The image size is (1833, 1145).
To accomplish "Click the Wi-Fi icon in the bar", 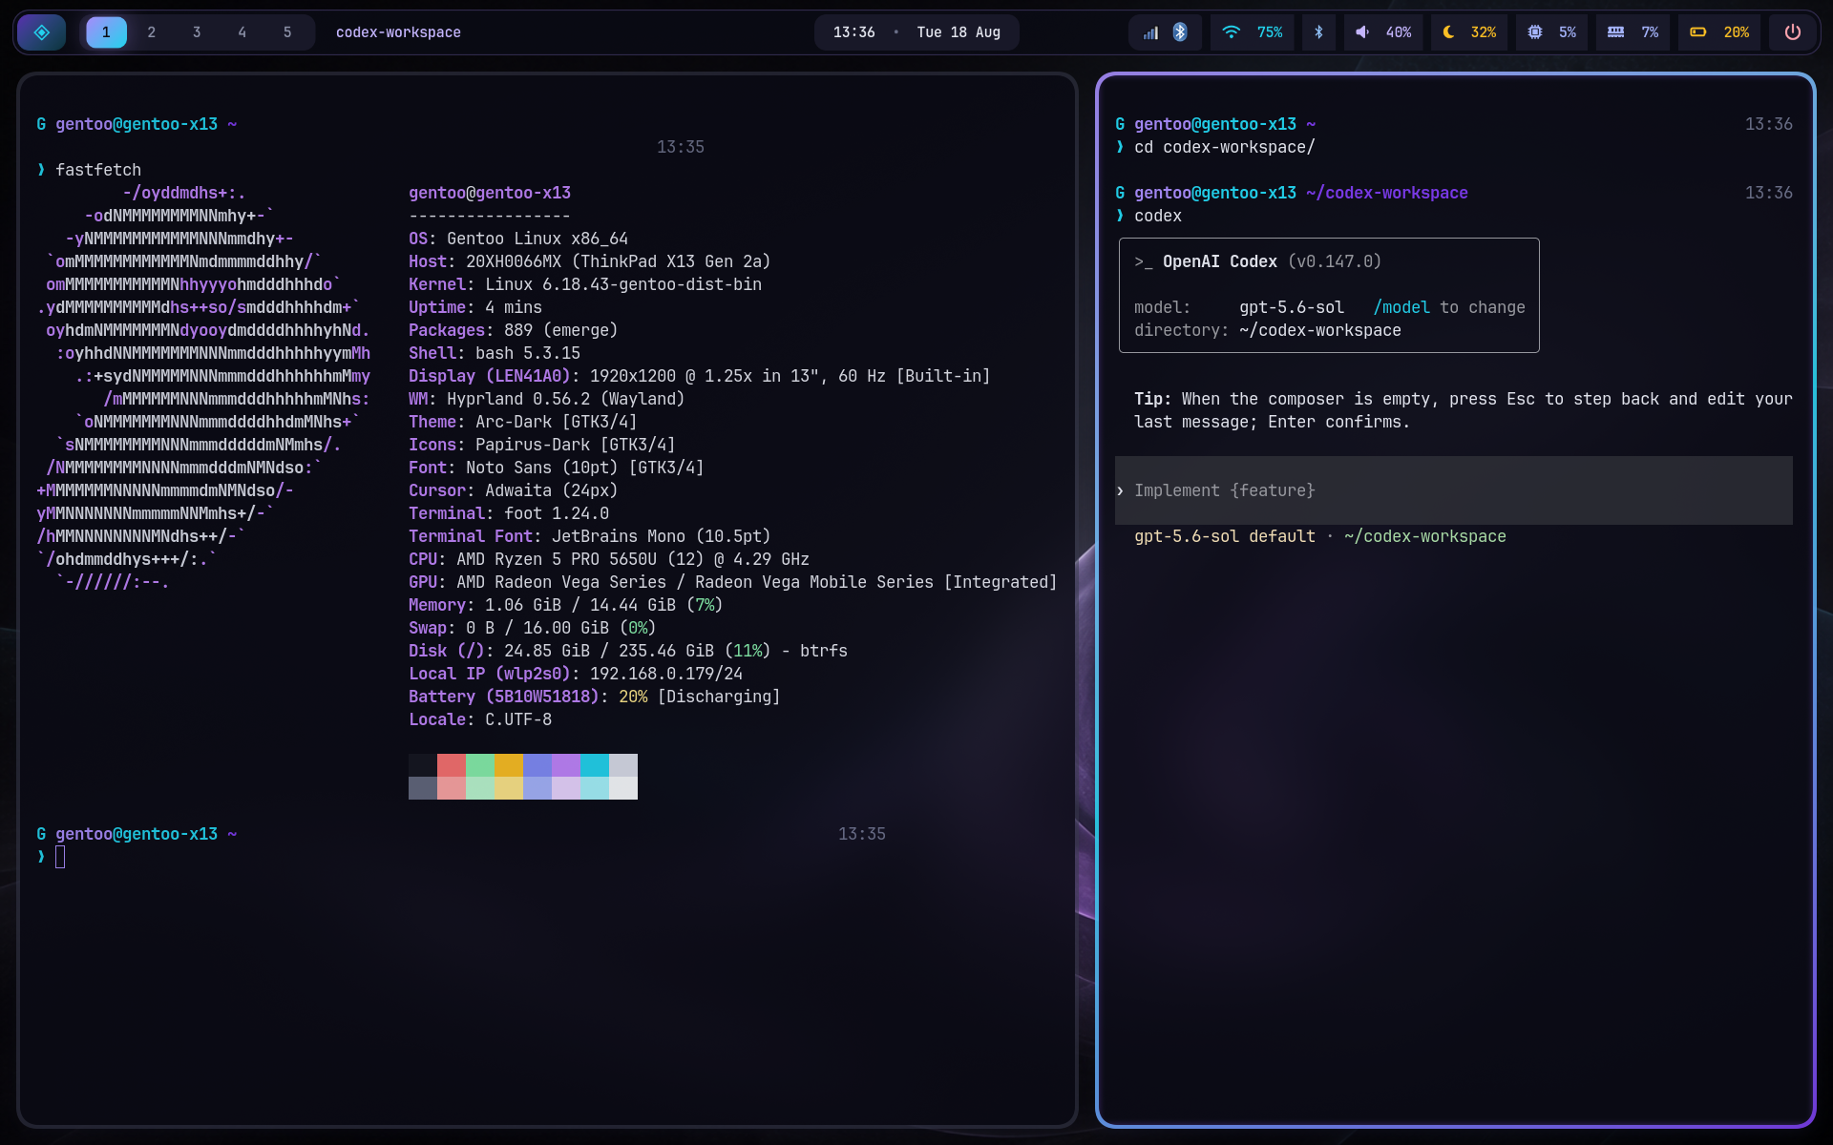I will pyautogui.click(x=1232, y=32).
